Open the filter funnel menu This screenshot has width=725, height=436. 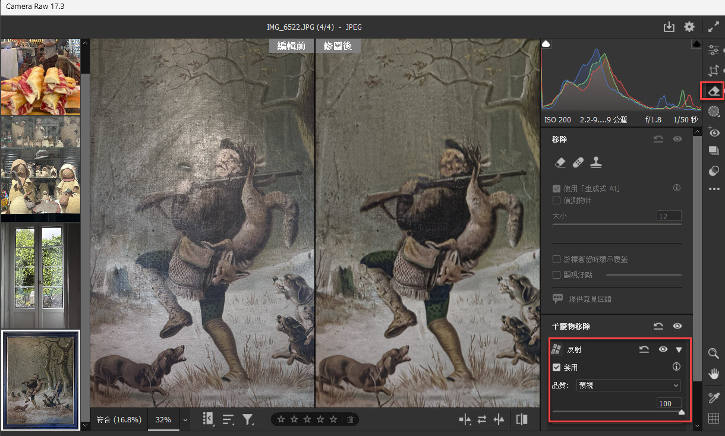point(248,419)
